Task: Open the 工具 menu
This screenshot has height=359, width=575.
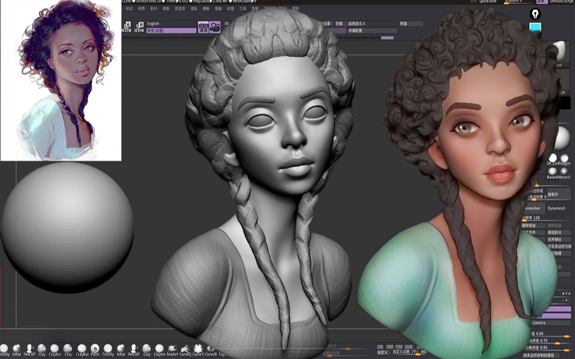Action: tap(243, 9)
